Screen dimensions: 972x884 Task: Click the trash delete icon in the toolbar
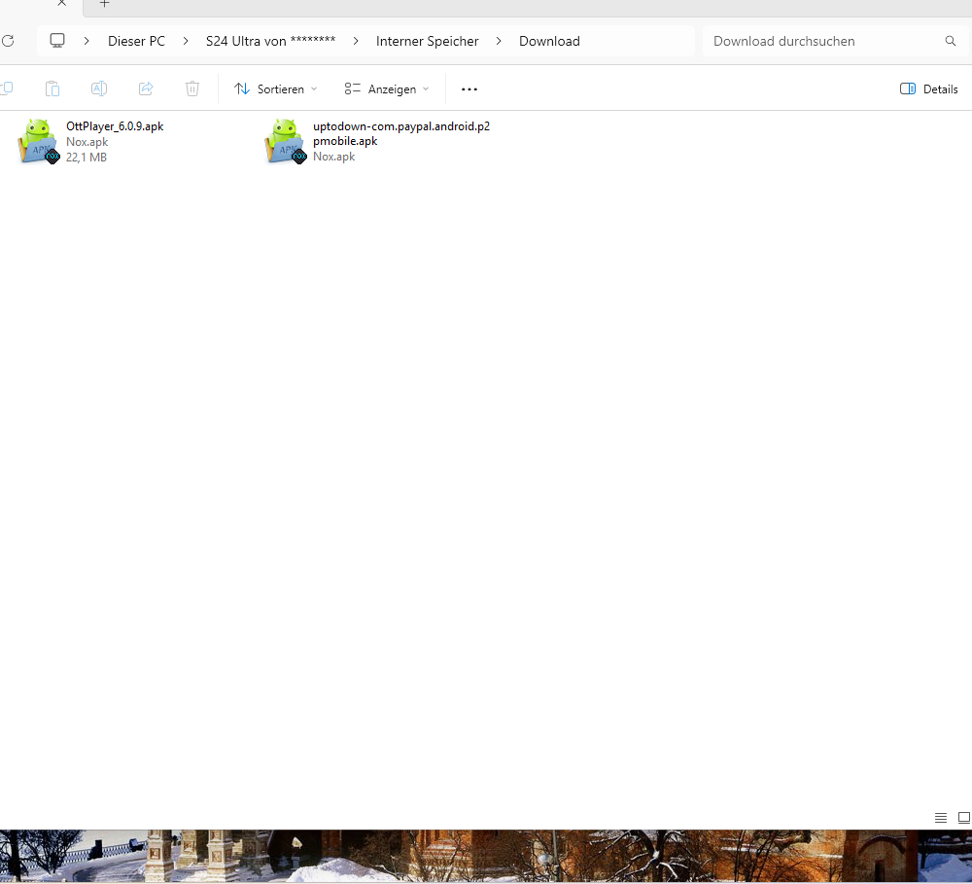[192, 88]
